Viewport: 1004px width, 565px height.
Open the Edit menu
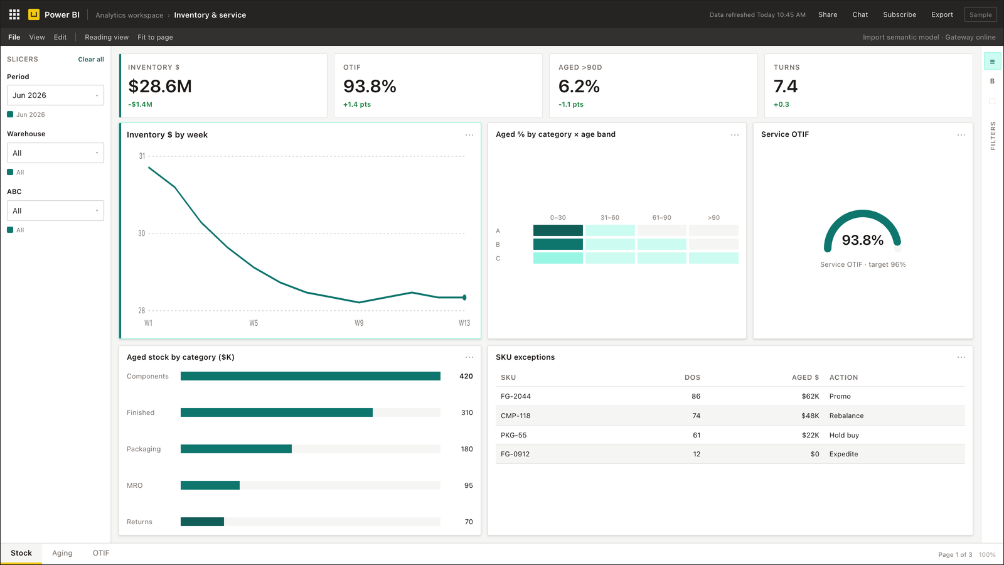60,37
